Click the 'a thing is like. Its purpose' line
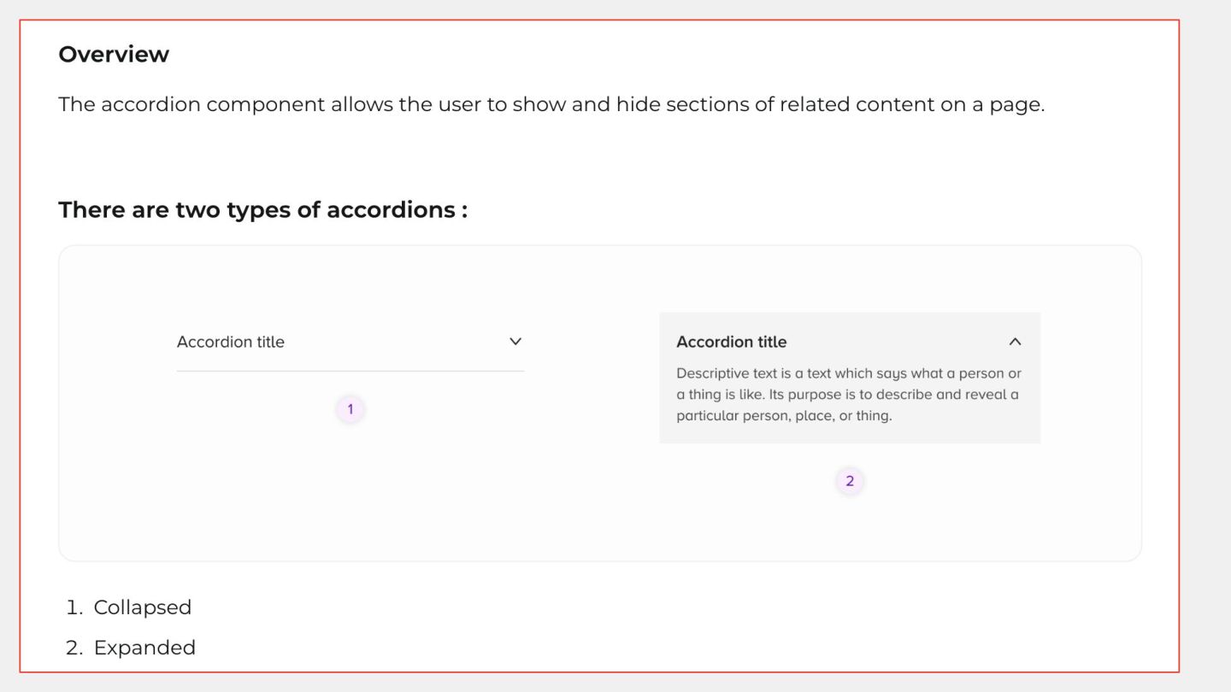 point(847,395)
